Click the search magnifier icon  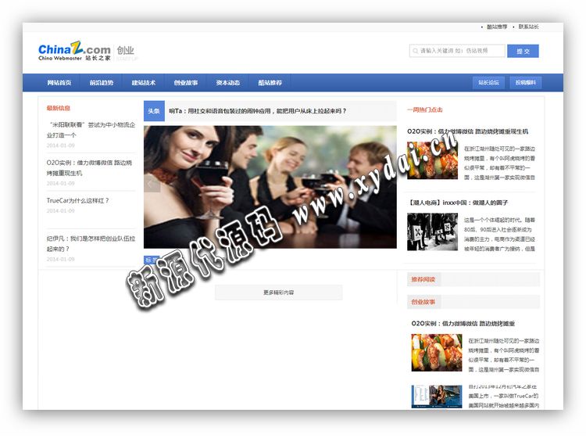tap(415, 51)
